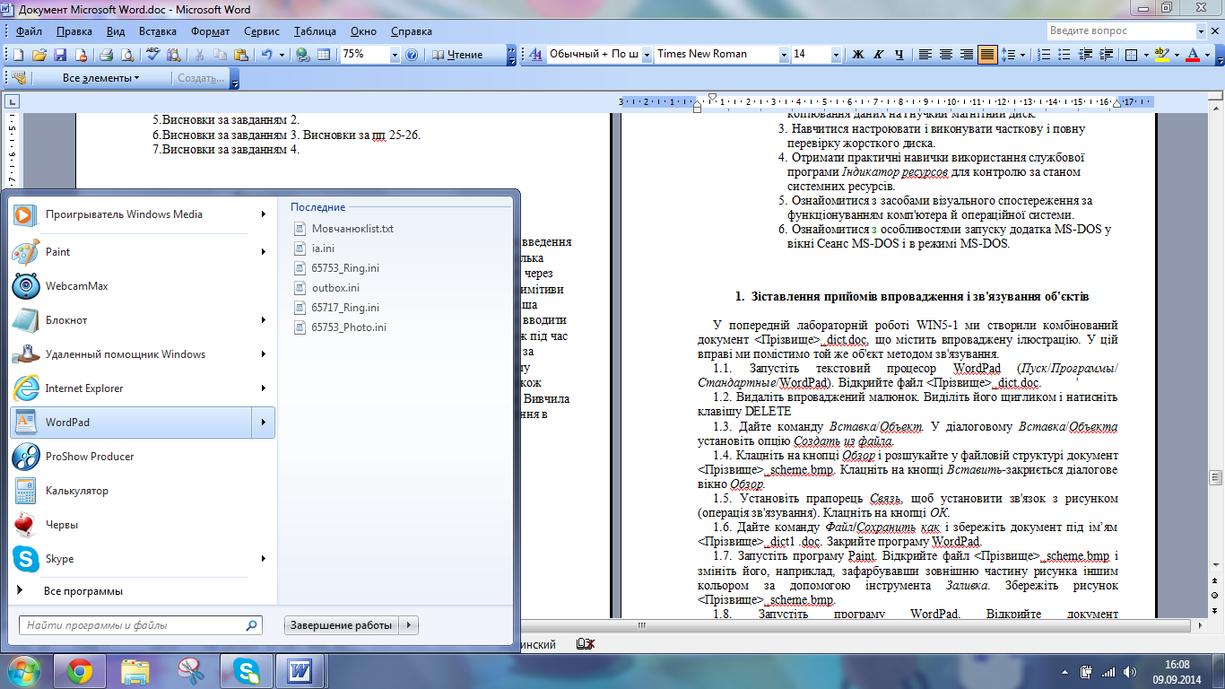Click the Open file folder icon

coord(40,55)
